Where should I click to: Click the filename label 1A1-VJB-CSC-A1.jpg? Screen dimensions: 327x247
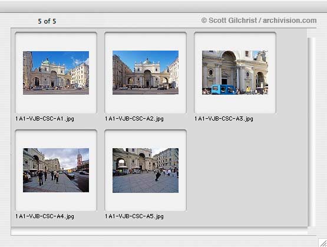45,119
